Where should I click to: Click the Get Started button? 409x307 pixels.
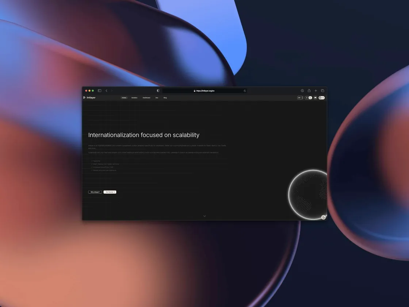110,192
